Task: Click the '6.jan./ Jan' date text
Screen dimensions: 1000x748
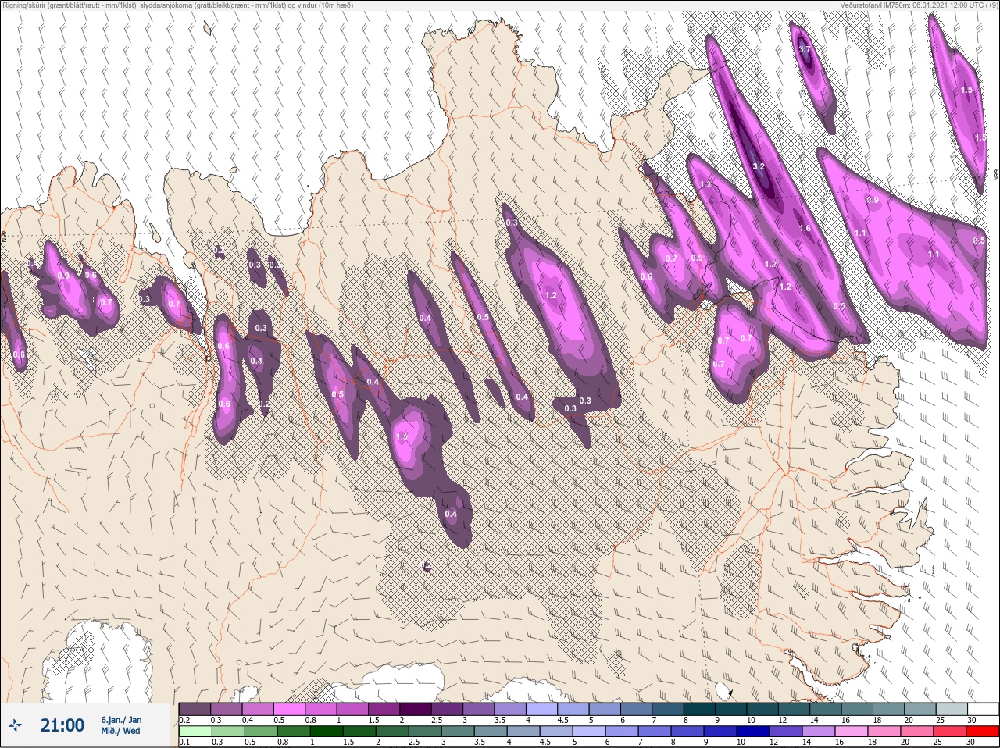Action: click(121, 720)
